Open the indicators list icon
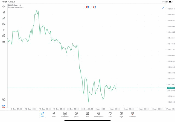Screen dimensions: 175x122 click(x=4, y=18)
